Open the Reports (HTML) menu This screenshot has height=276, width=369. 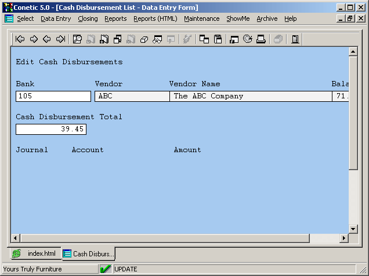tap(155, 19)
